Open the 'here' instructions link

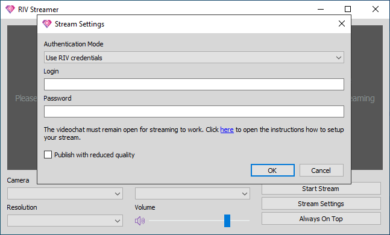[x=227, y=130]
